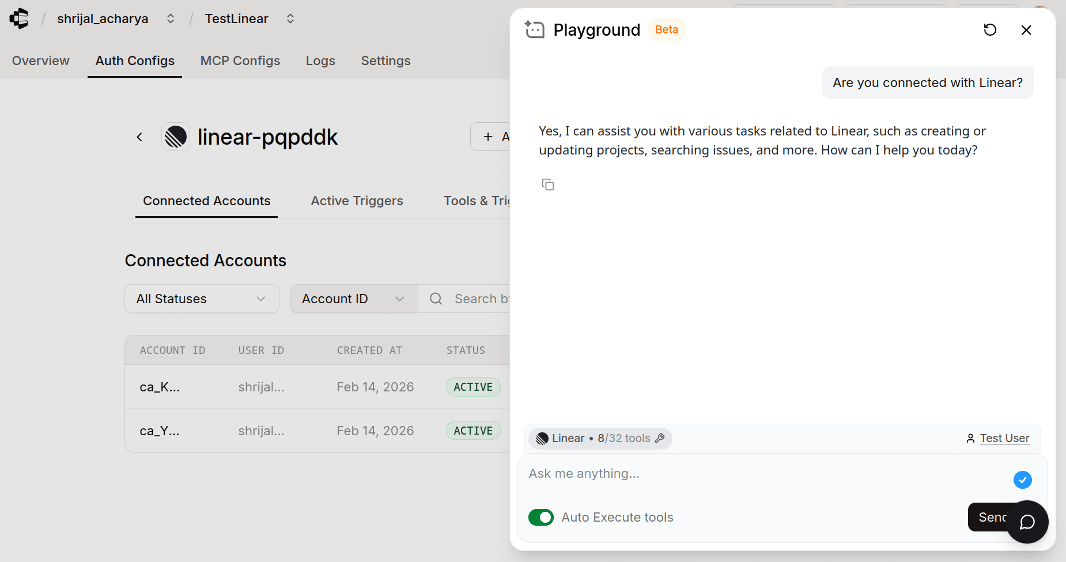Focus the Ask me anything input
The image size is (1066, 562).
(x=766, y=474)
